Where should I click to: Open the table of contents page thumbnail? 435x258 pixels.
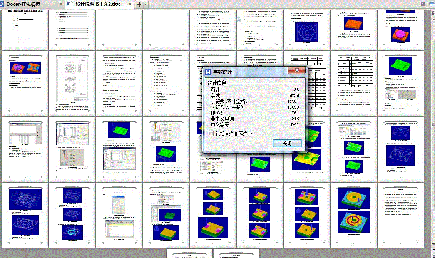72,30
